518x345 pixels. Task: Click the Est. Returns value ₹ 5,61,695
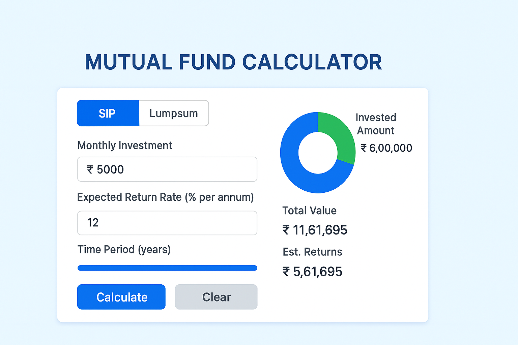point(312,272)
